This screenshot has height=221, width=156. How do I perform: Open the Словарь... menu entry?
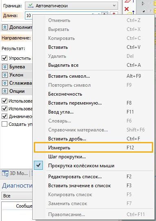pos(94,121)
